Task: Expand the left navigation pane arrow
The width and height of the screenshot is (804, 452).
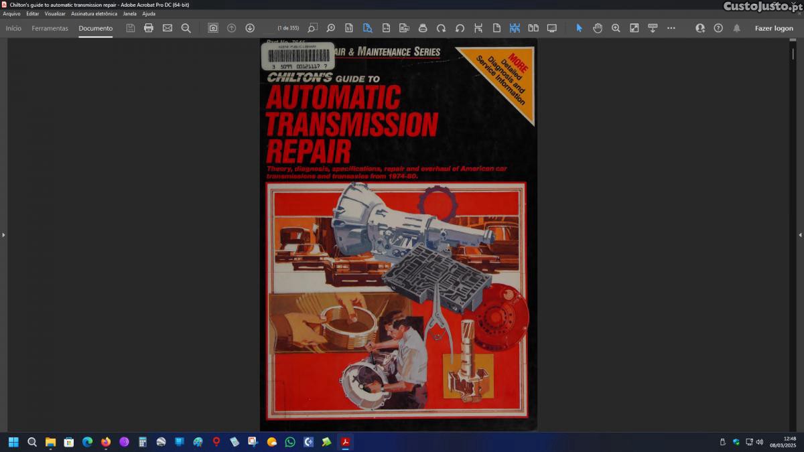Action: (x=3, y=235)
